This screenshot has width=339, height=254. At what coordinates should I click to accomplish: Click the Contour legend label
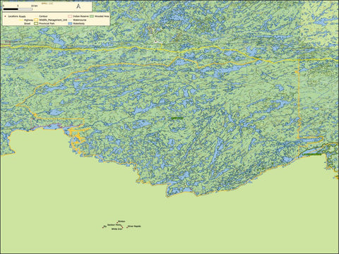tap(43, 16)
